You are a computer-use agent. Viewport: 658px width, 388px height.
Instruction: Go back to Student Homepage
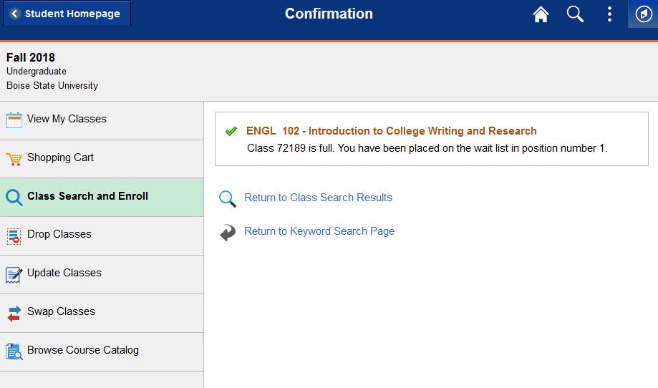[x=67, y=14]
